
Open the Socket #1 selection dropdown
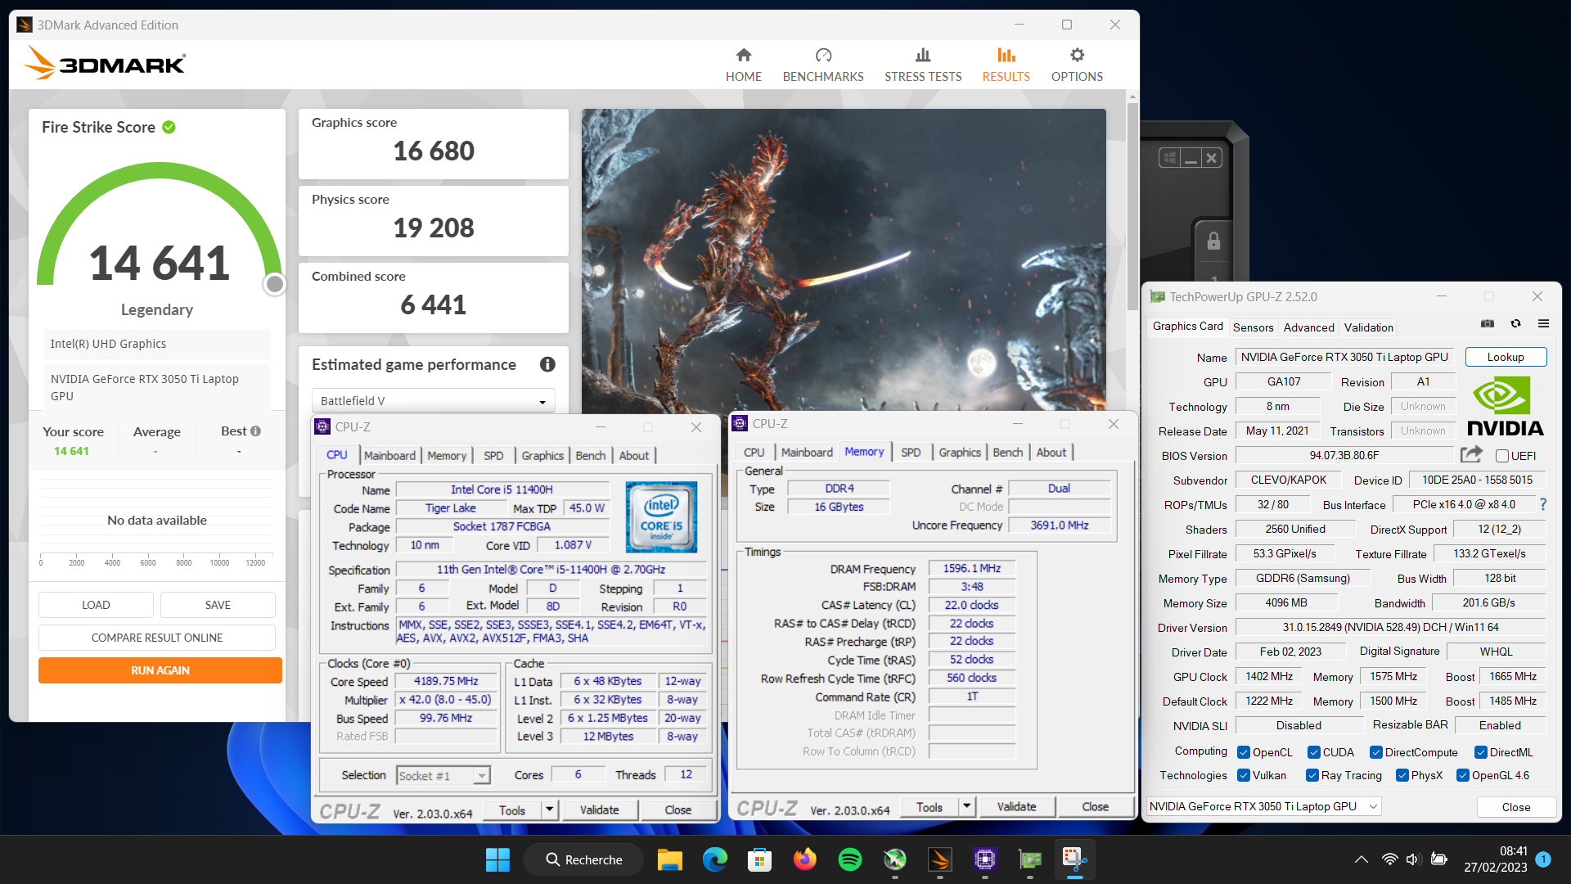(x=443, y=775)
